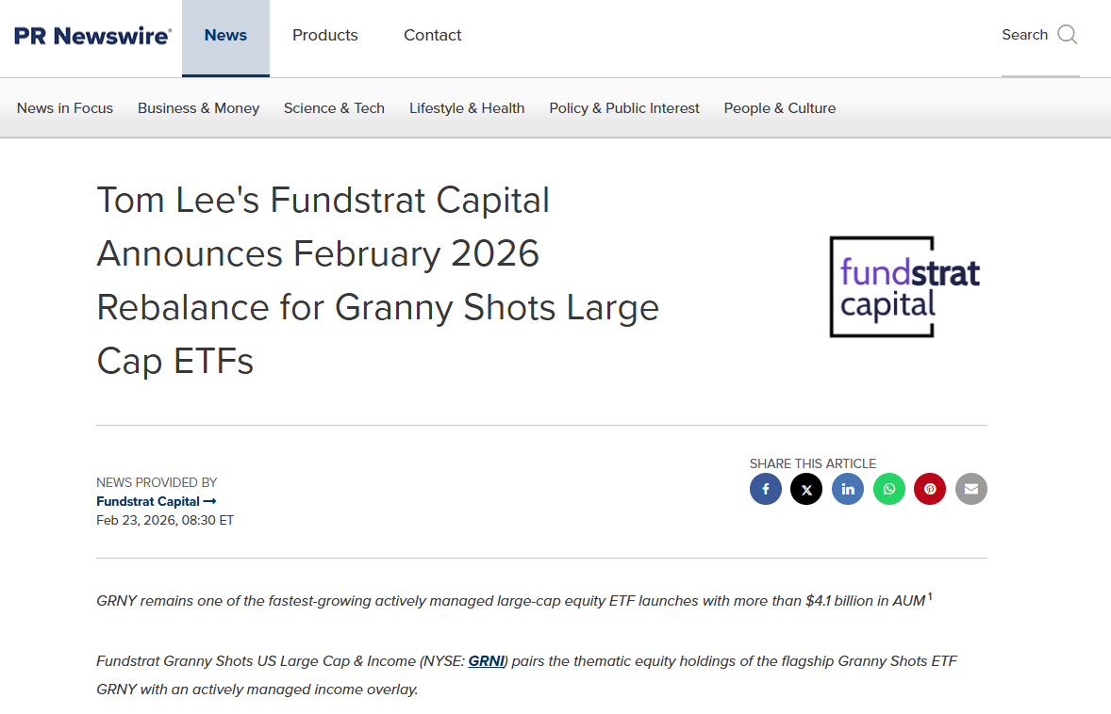Go to PR Newswire home logo
Viewport: 1111px width, 714px height.
(92, 36)
